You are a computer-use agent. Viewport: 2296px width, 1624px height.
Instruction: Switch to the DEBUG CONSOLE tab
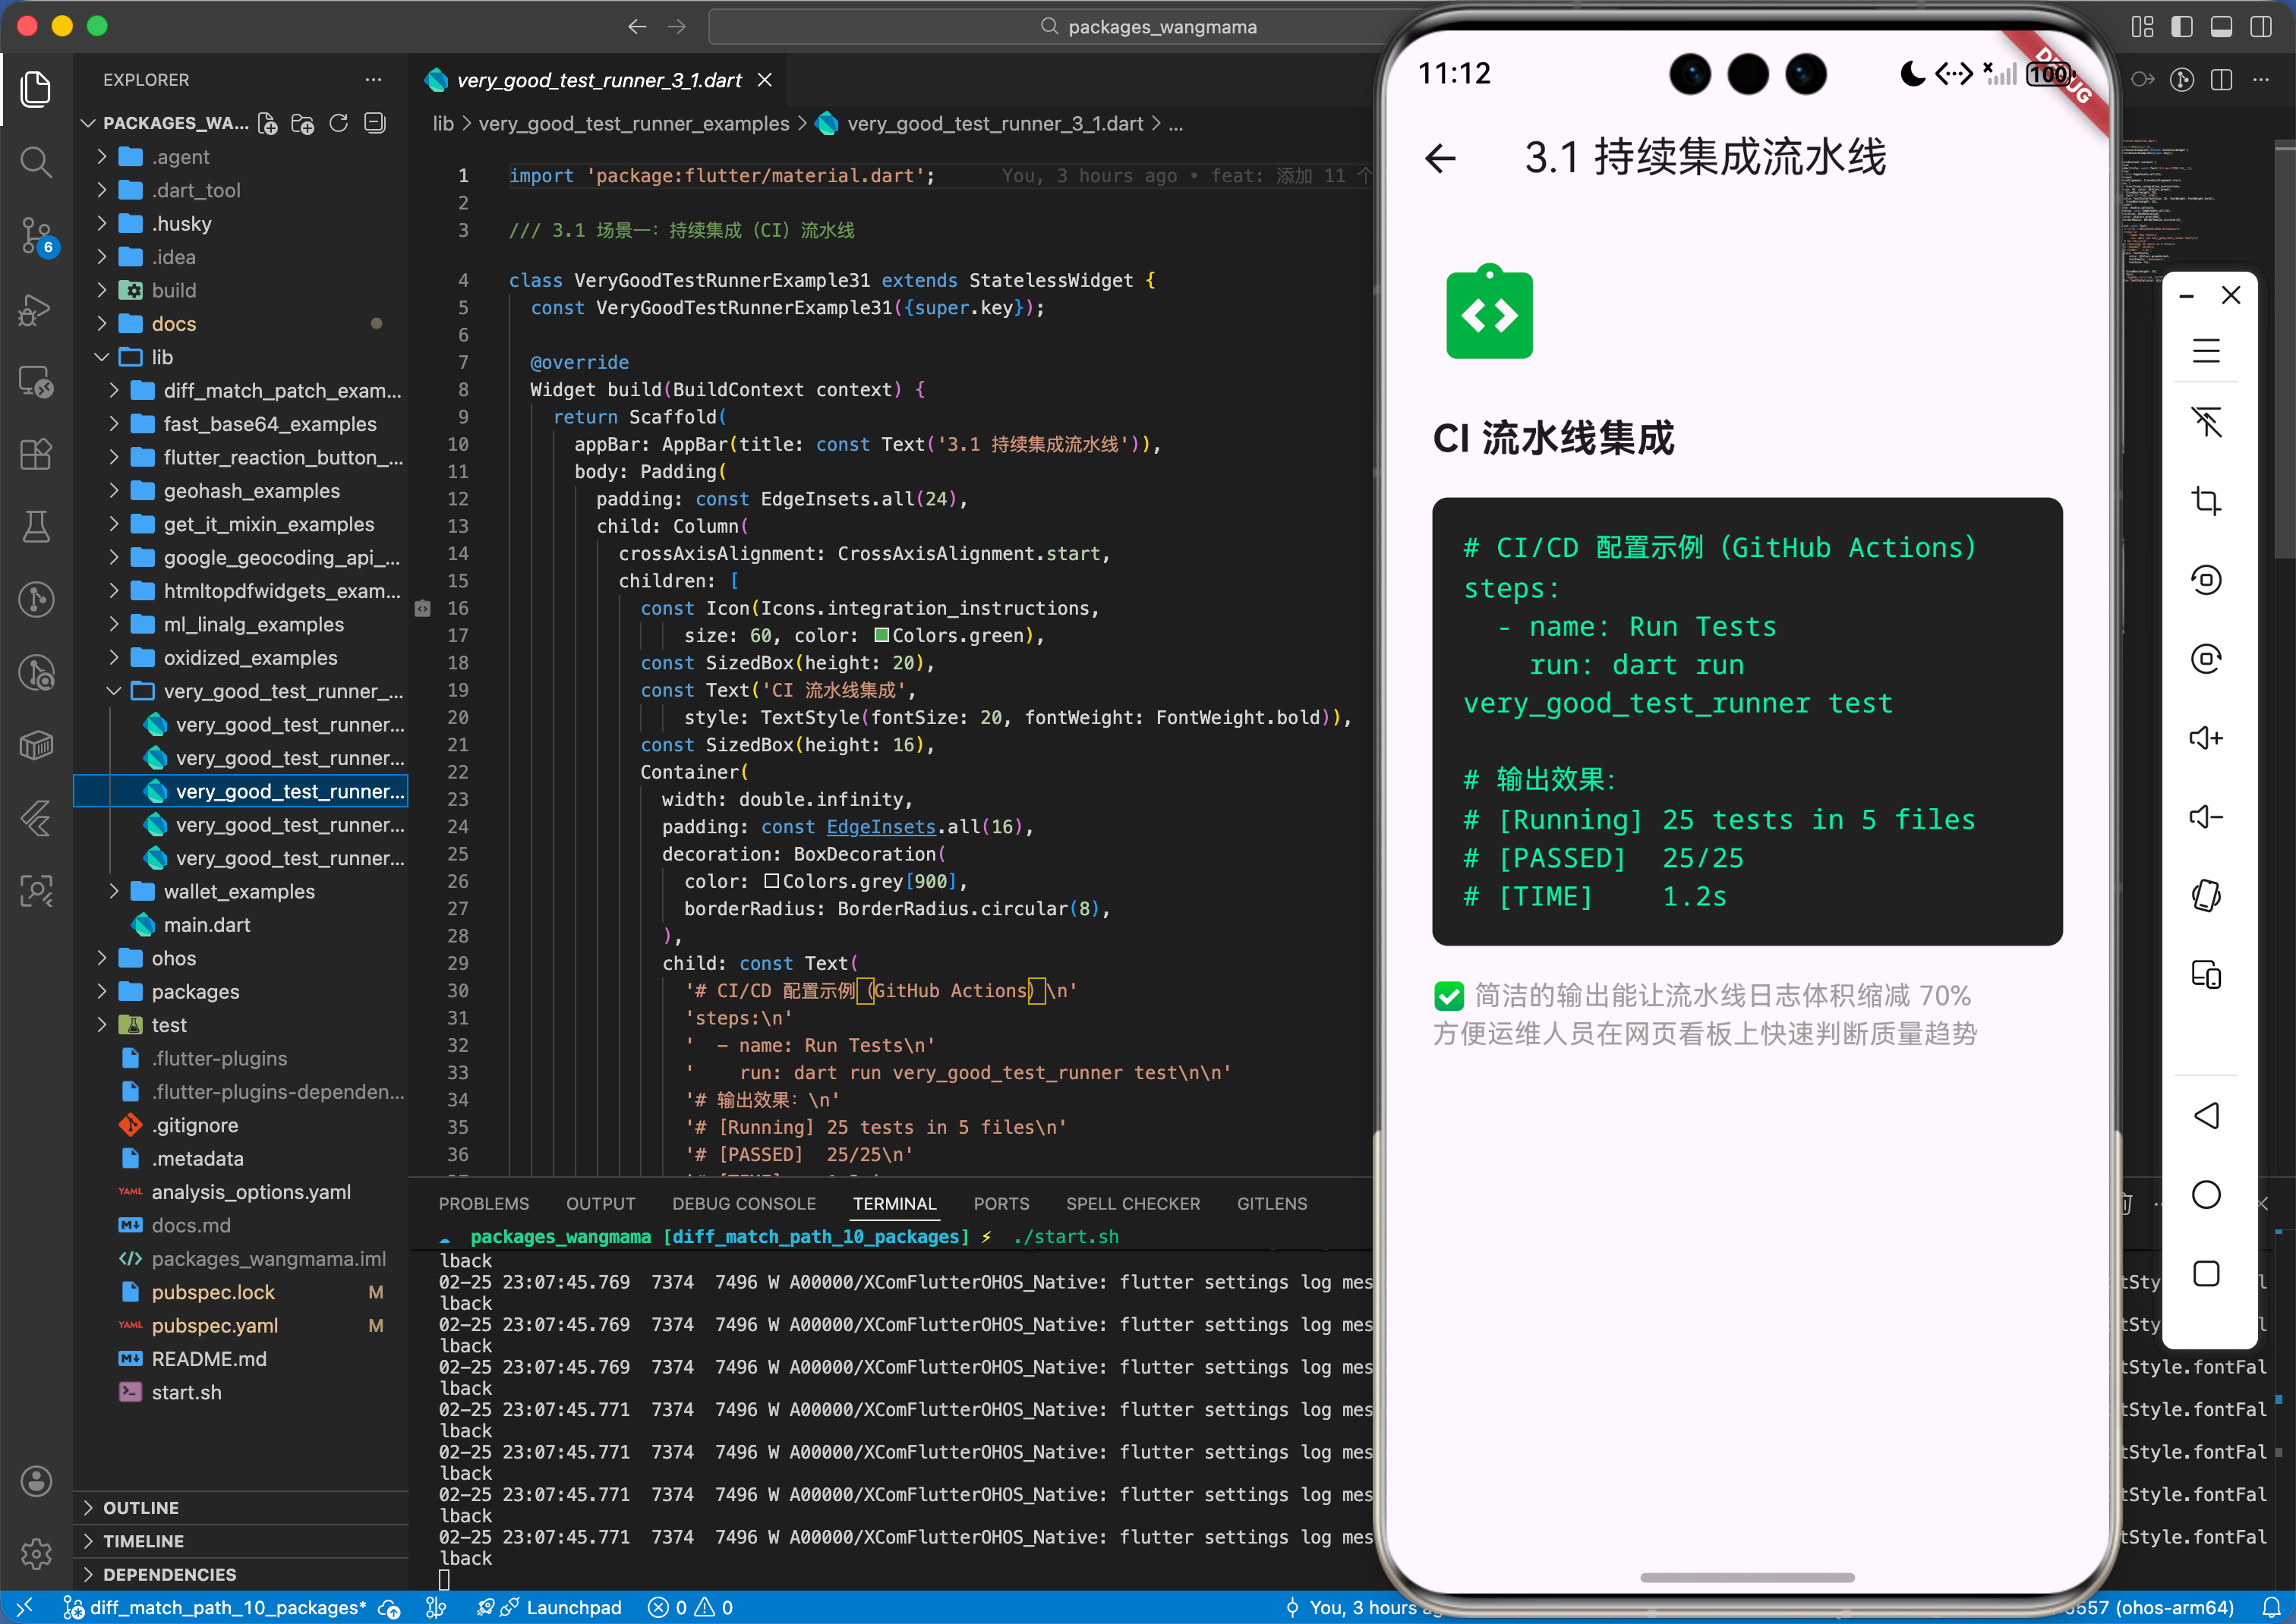pos(743,1203)
